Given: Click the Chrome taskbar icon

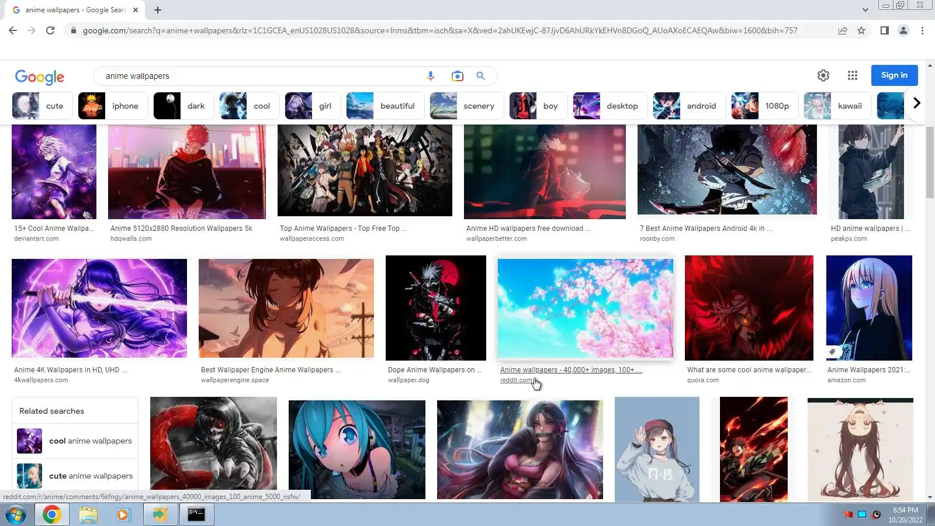Looking at the screenshot, I should pos(52,514).
